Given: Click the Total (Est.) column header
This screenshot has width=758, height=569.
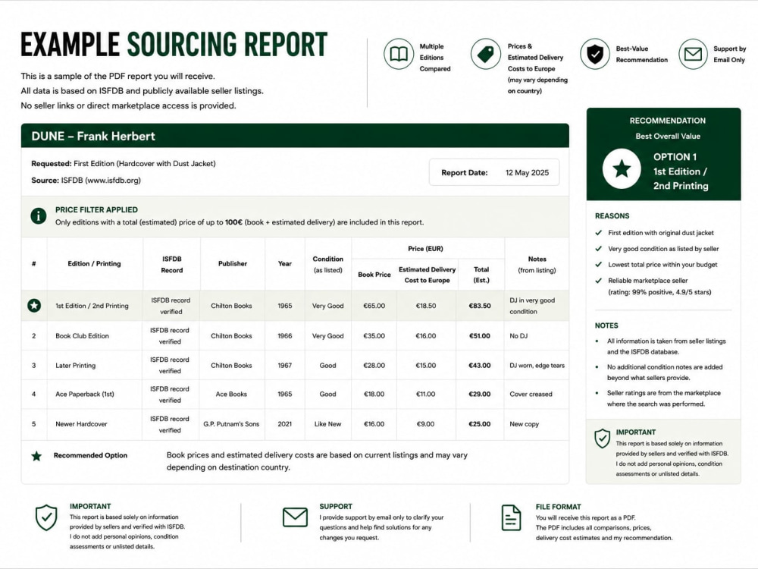Looking at the screenshot, I should point(481,275).
